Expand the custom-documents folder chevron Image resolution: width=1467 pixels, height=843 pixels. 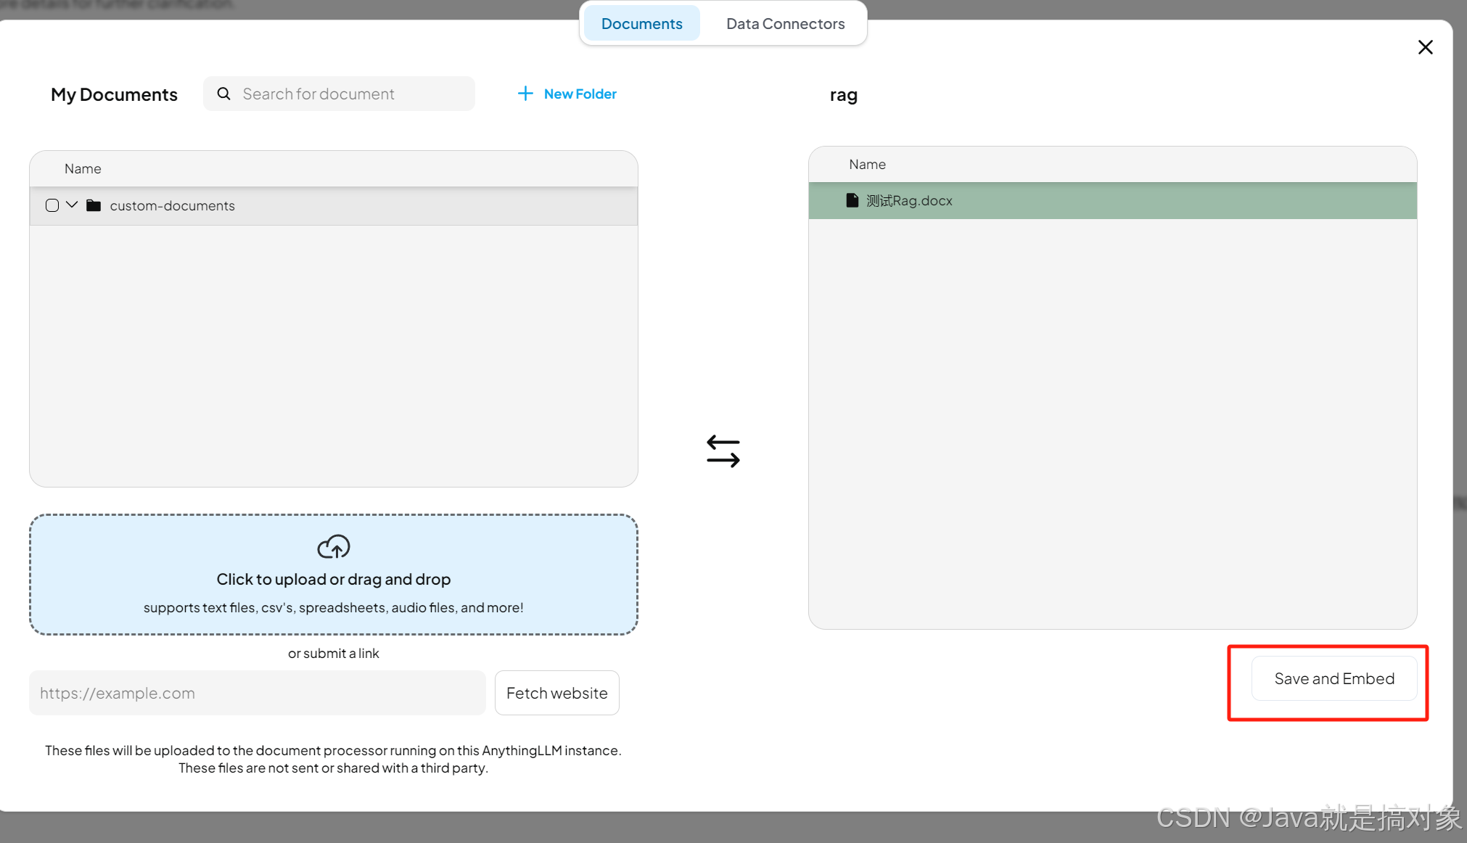(72, 205)
